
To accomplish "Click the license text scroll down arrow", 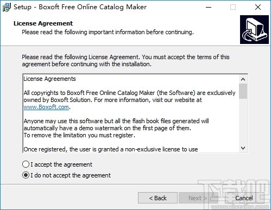I will [243, 148].
